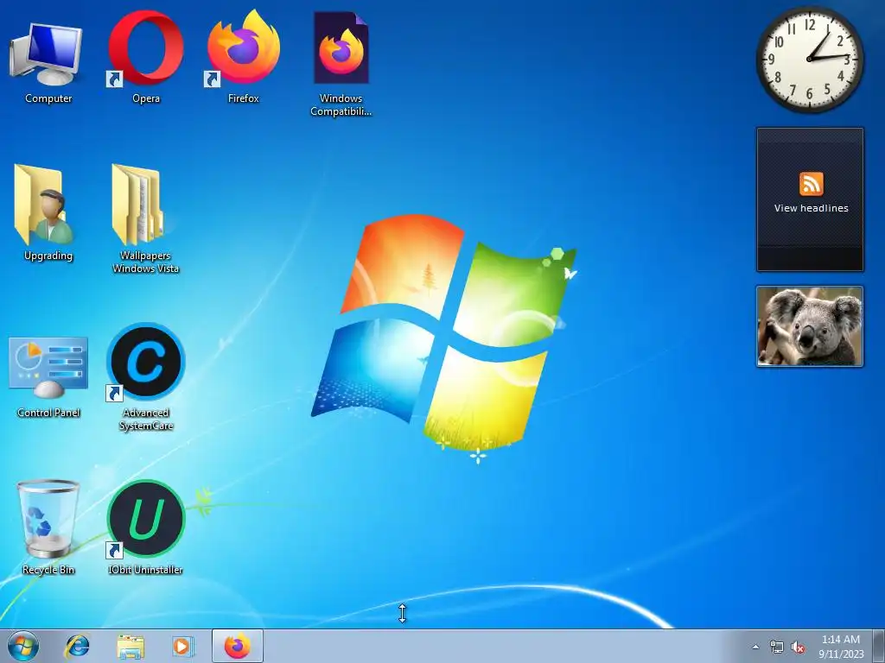Switch to Firefox taskbar button
Screen dimensions: 885x663
click(x=237, y=646)
